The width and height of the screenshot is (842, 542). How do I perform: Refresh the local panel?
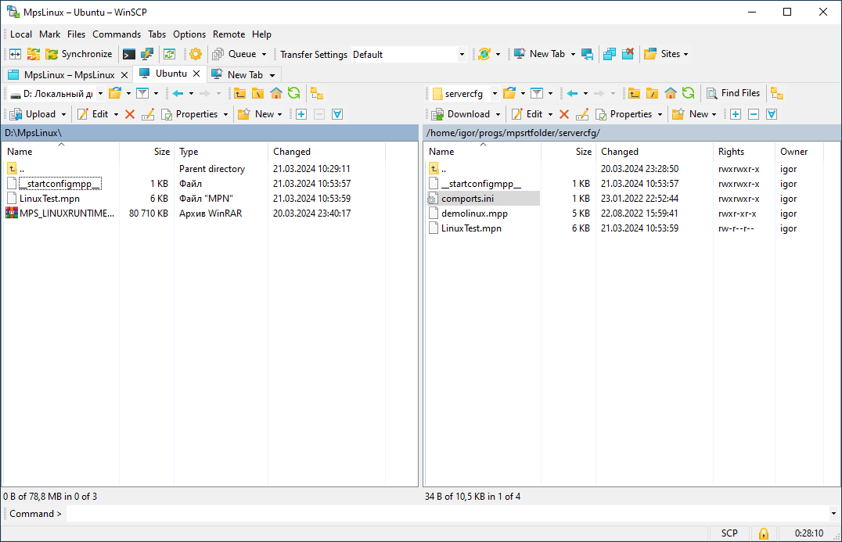click(x=293, y=94)
